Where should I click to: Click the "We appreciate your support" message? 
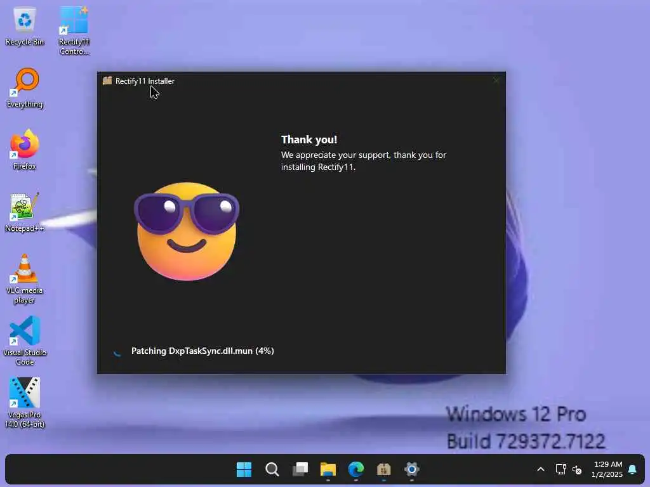pyautogui.click(x=364, y=160)
